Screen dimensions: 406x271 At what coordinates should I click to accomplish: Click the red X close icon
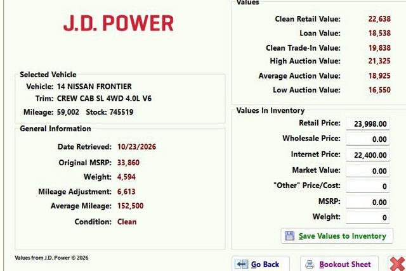(x=397, y=264)
